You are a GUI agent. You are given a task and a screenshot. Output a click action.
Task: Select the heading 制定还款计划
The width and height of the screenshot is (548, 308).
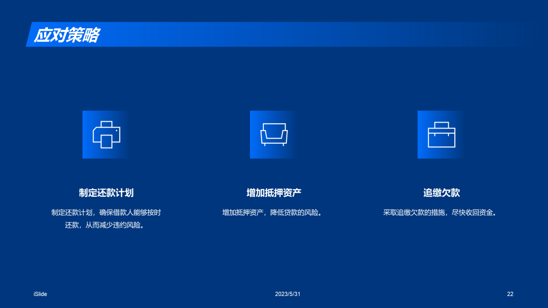click(106, 192)
